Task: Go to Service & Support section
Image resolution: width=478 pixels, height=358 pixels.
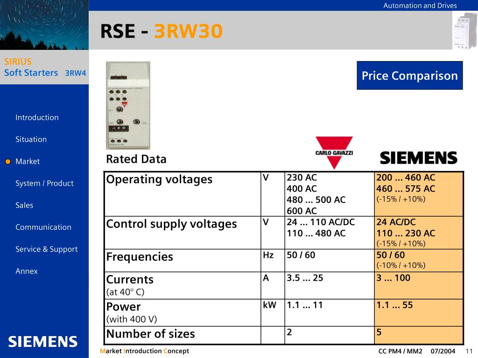Action: click(x=46, y=249)
